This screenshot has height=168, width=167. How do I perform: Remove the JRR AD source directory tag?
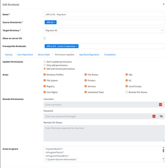point(55,22)
